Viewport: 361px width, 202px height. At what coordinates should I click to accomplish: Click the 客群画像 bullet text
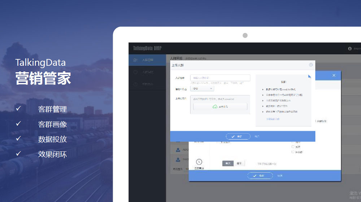[52, 124]
